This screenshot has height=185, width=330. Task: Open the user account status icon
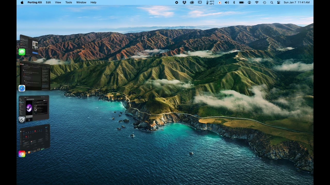(249, 2)
